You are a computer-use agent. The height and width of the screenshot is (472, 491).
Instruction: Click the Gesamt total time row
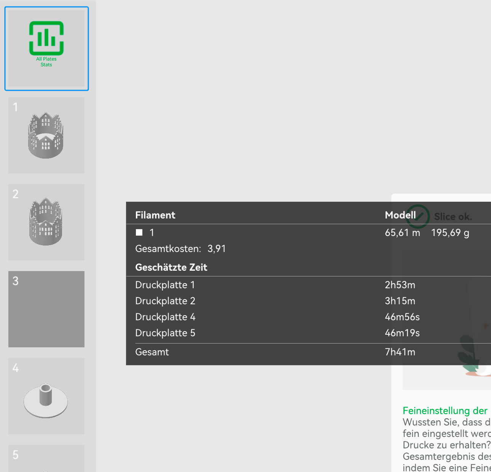[308, 352]
